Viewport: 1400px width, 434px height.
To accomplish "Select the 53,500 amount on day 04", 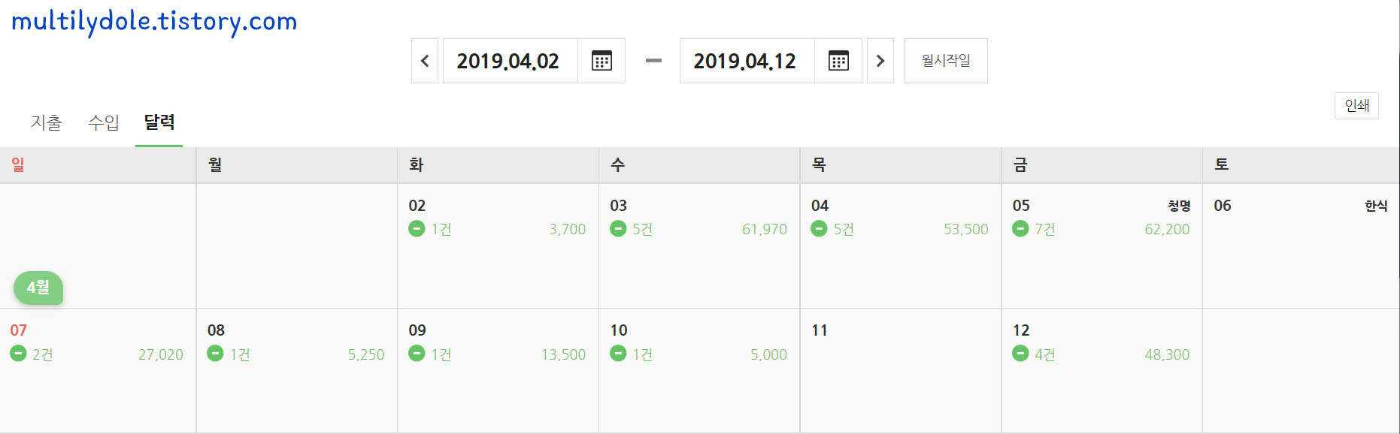I will pyautogui.click(x=966, y=230).
